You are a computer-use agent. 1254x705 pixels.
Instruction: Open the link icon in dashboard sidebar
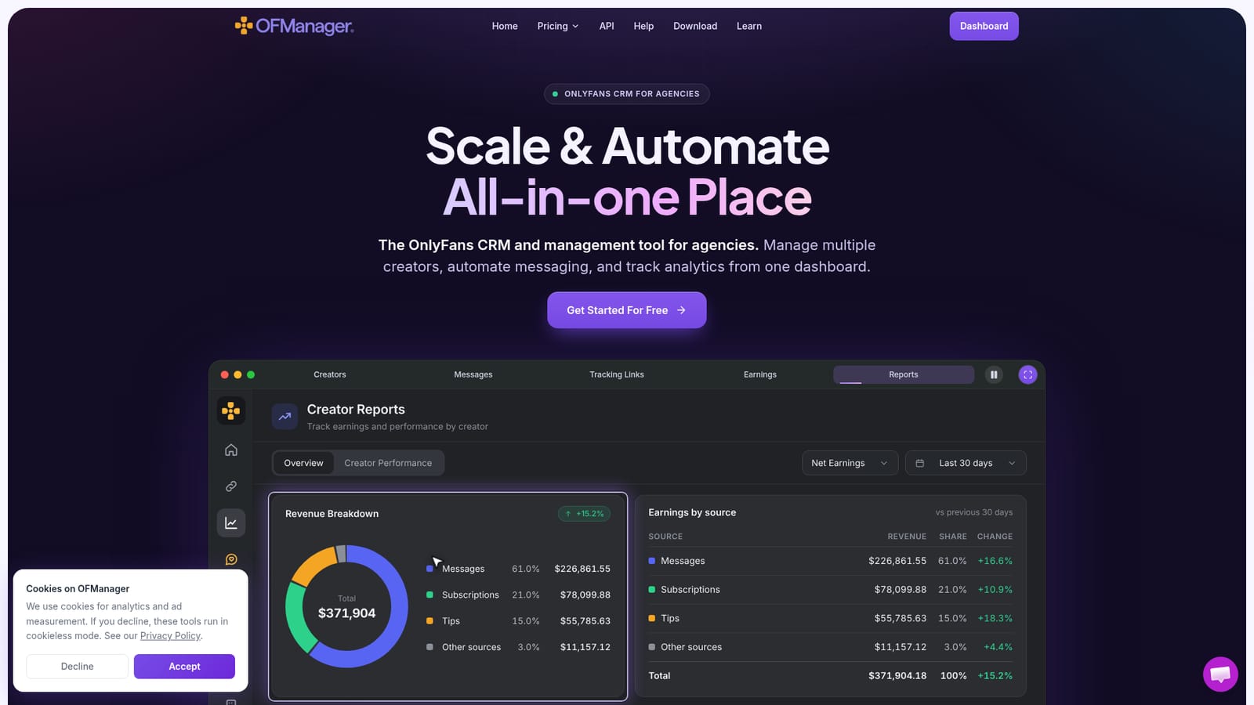[231, 486]
